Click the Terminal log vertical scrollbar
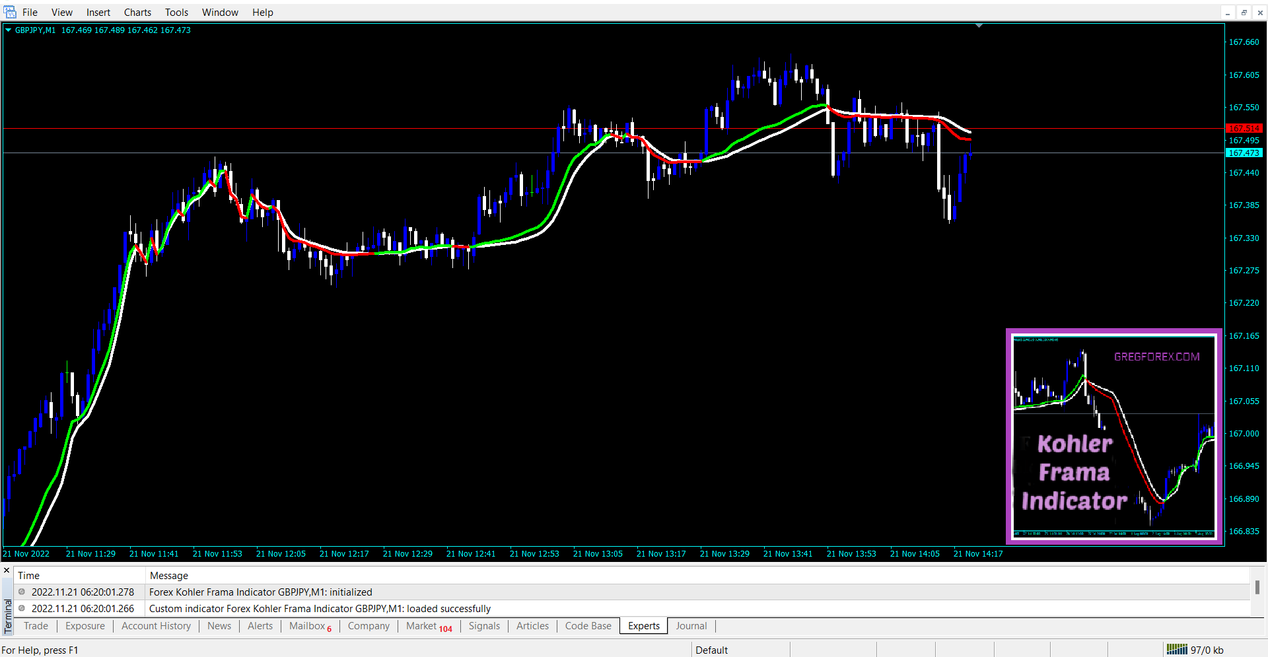The height and width of the screenshot is (657, 1268). 1257,587
